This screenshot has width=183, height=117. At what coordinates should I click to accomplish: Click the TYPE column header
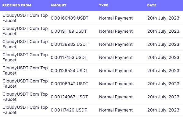coord(103,5)
